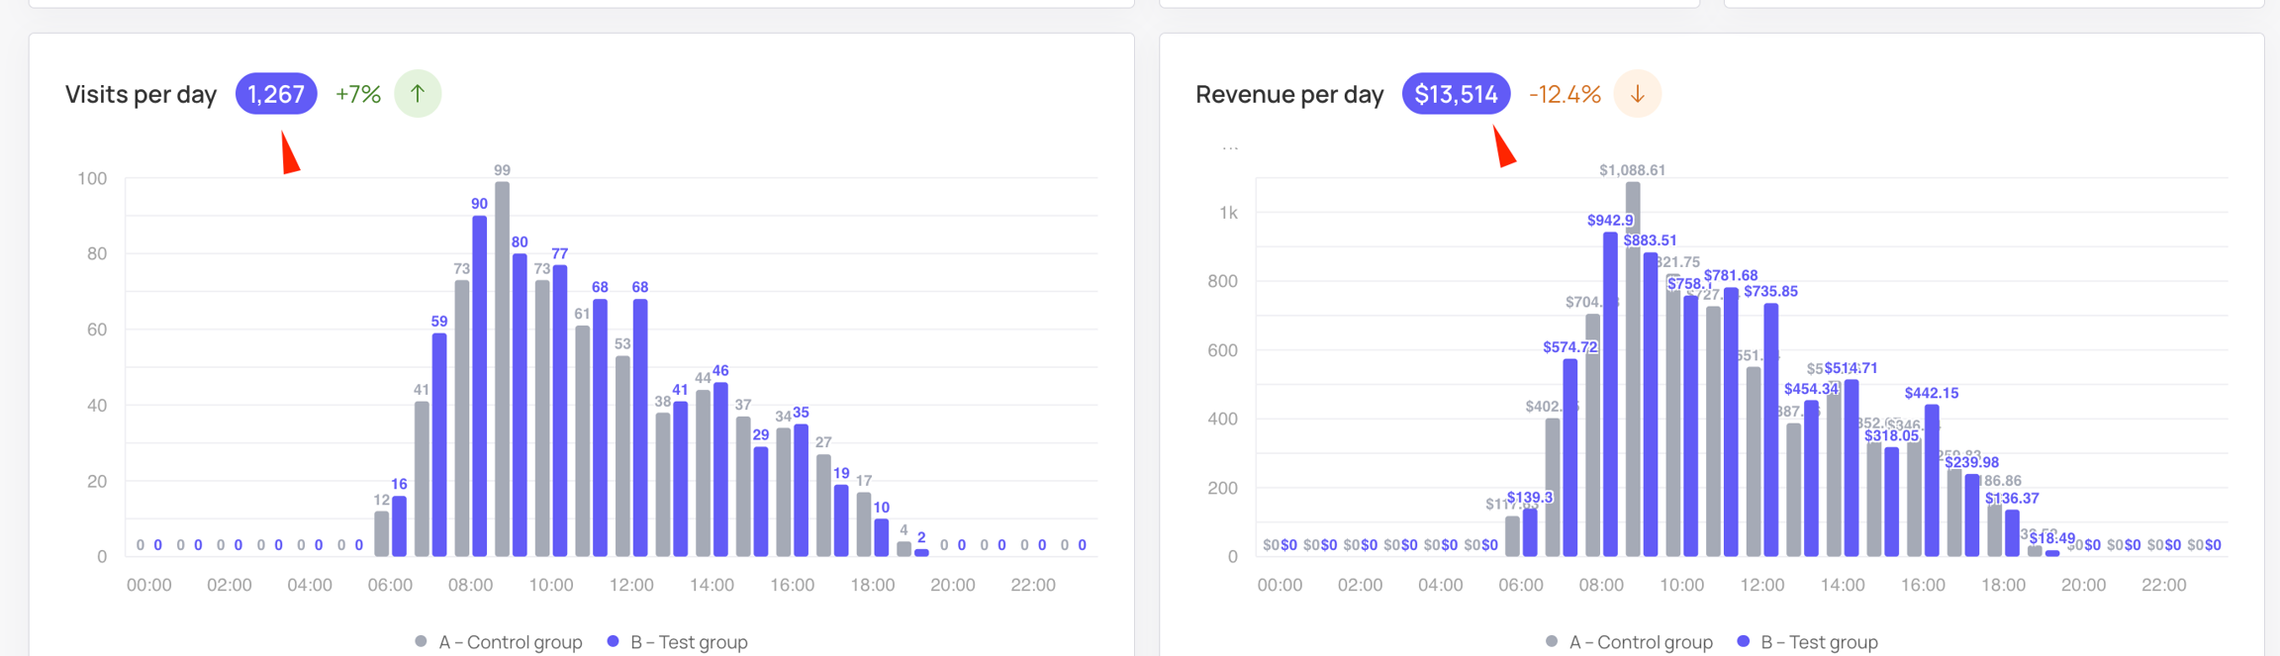Screen dimensions: 2280x656
Task: Click the 1,267 visits badge
Action: 276,94
